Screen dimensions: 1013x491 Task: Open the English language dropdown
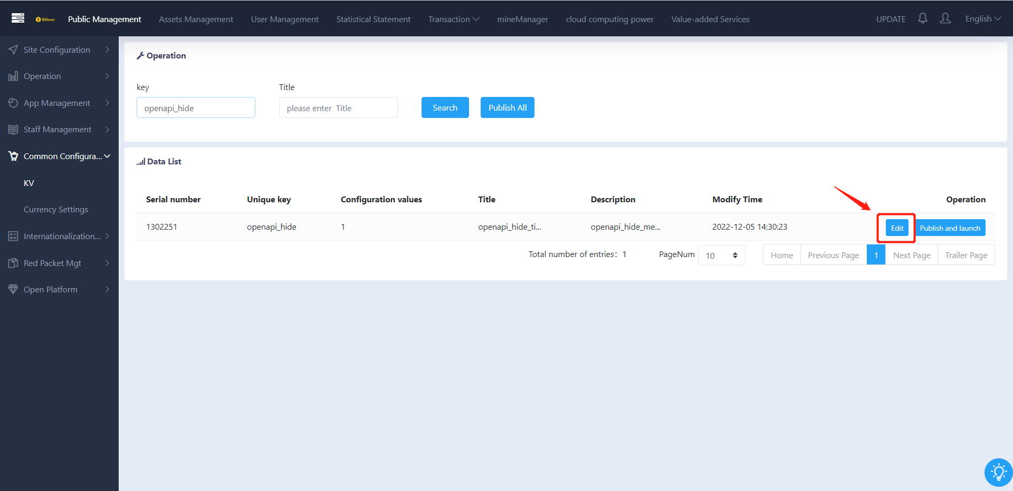click(x=983, y=18)
